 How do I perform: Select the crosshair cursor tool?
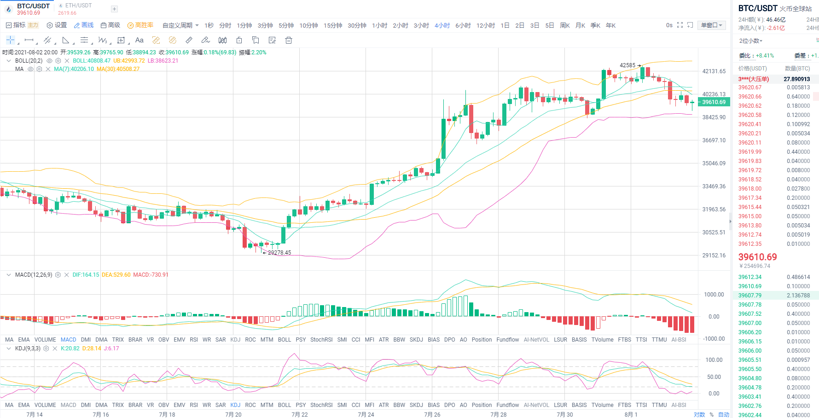point(10,40)
